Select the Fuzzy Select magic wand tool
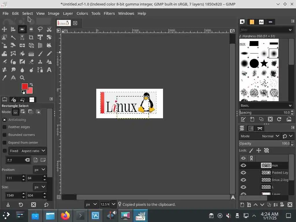This screenshot has width=296, height=222. [13, 37]
